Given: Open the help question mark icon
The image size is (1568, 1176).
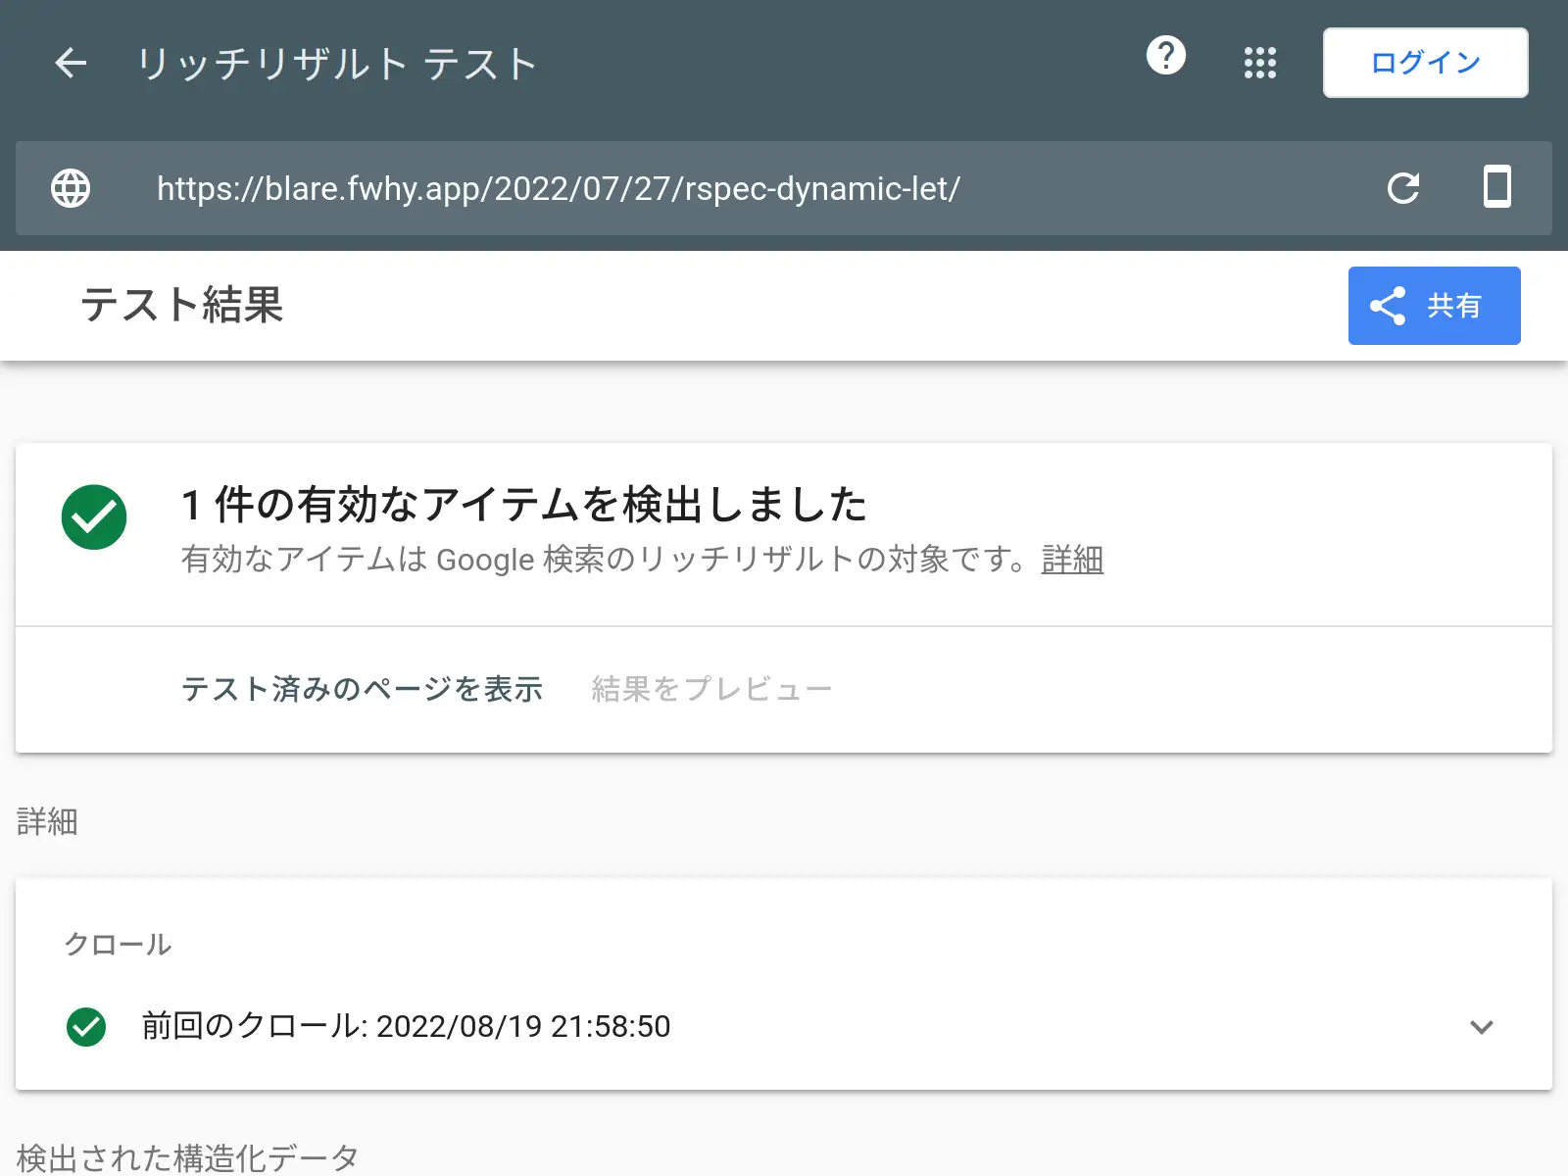Looking at the screenshot, I should 1166,56.
